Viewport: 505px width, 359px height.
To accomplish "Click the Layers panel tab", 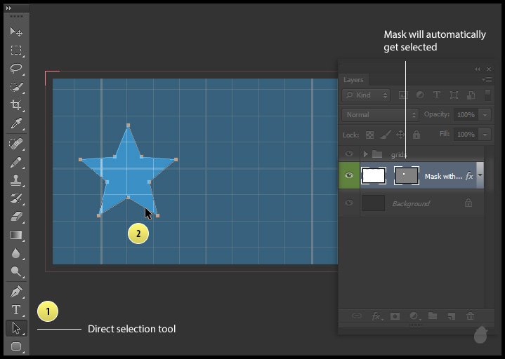I will 354,80.
